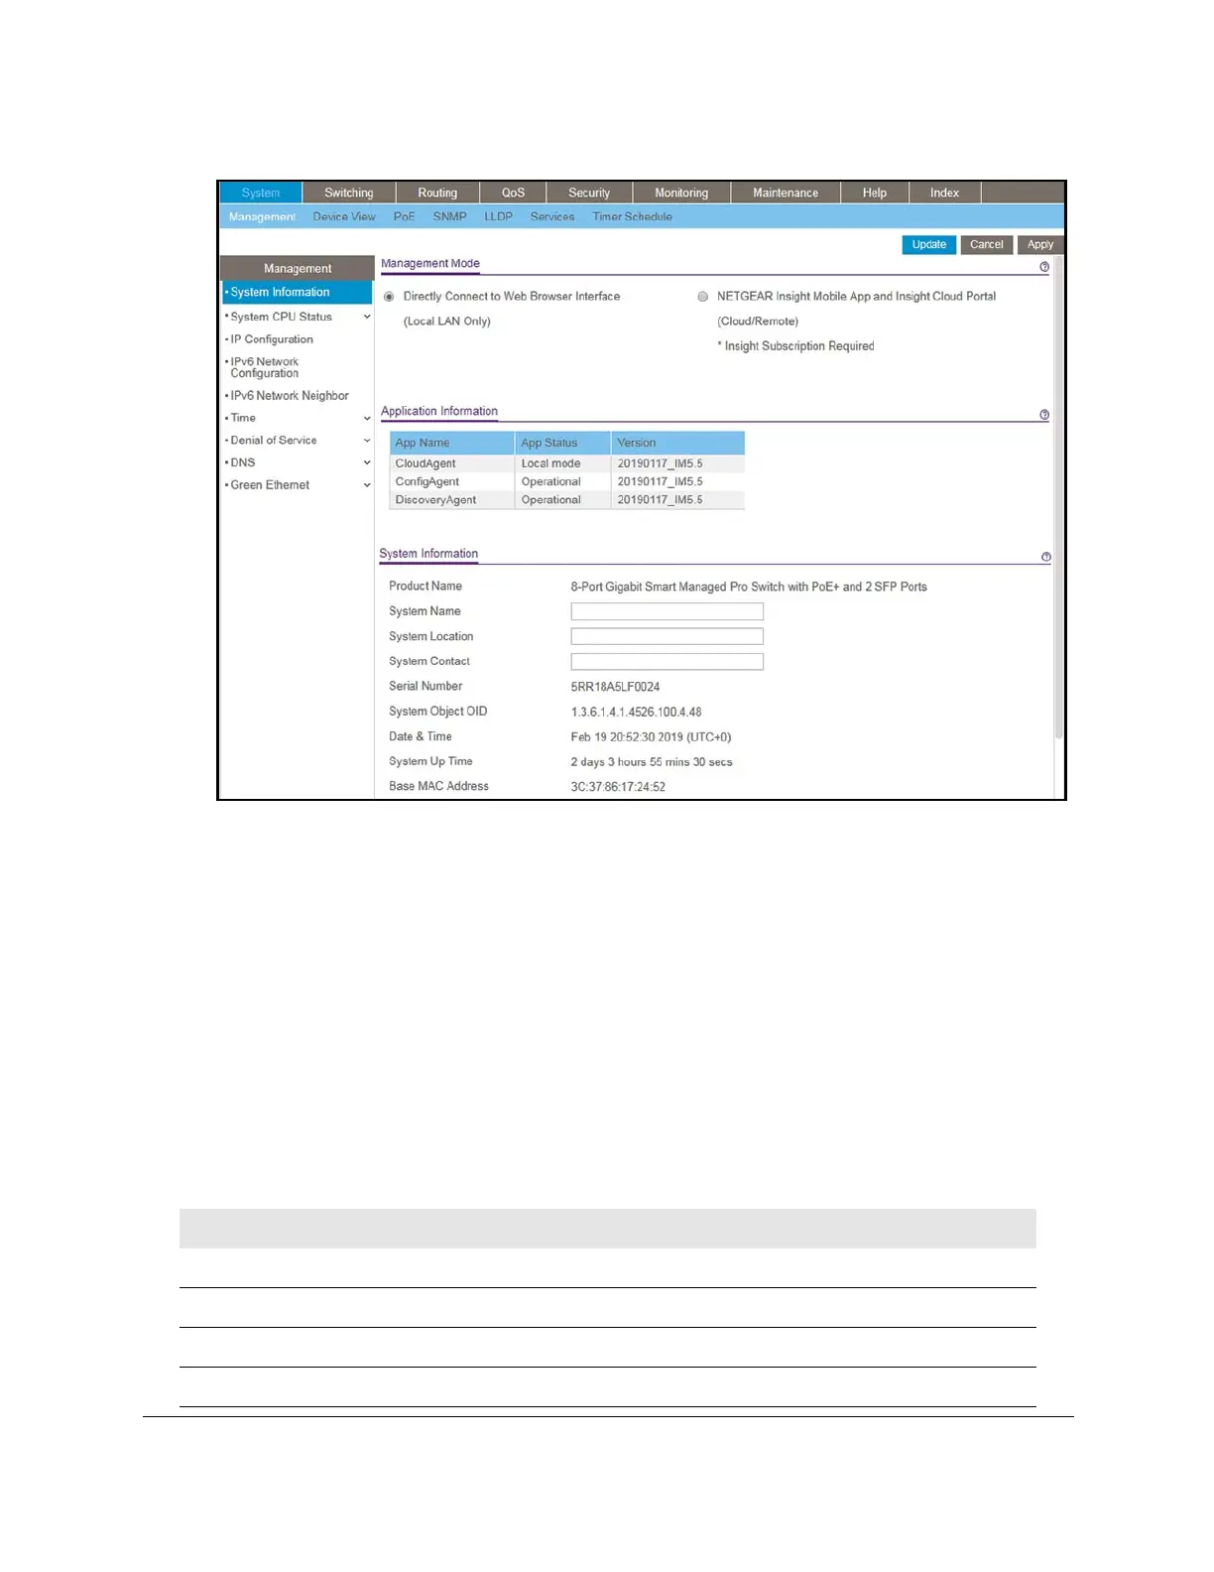The width and height of the screenshot is (1214, 1572).
Task: Open the Routing tab
Action: pyautogui.click(x=437, y=193)
